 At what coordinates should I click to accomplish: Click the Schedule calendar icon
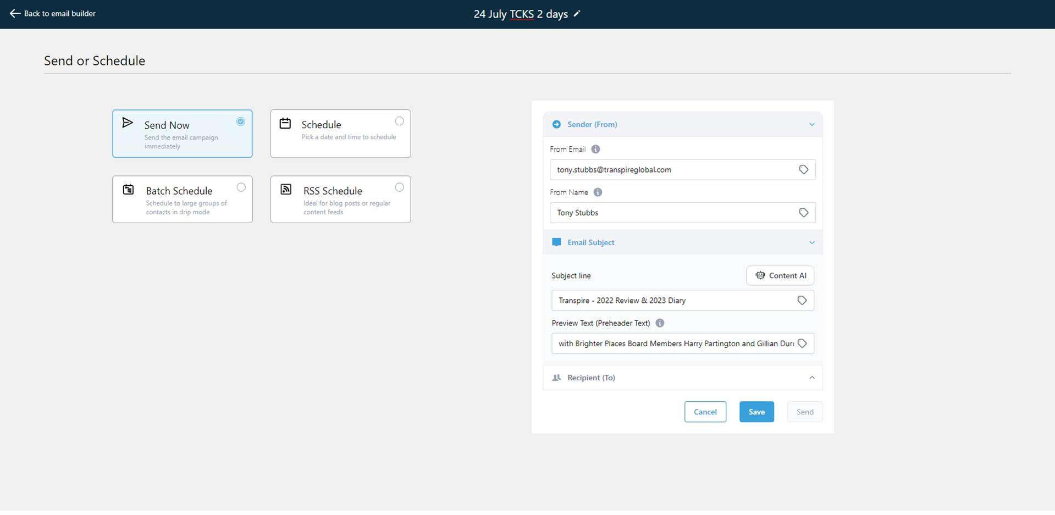pyautogui.click(x=285, y=123)
